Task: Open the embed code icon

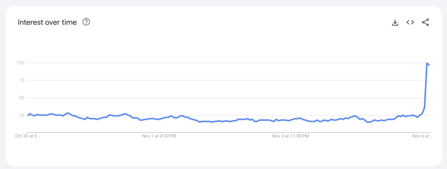Action: tap(410, 23)
